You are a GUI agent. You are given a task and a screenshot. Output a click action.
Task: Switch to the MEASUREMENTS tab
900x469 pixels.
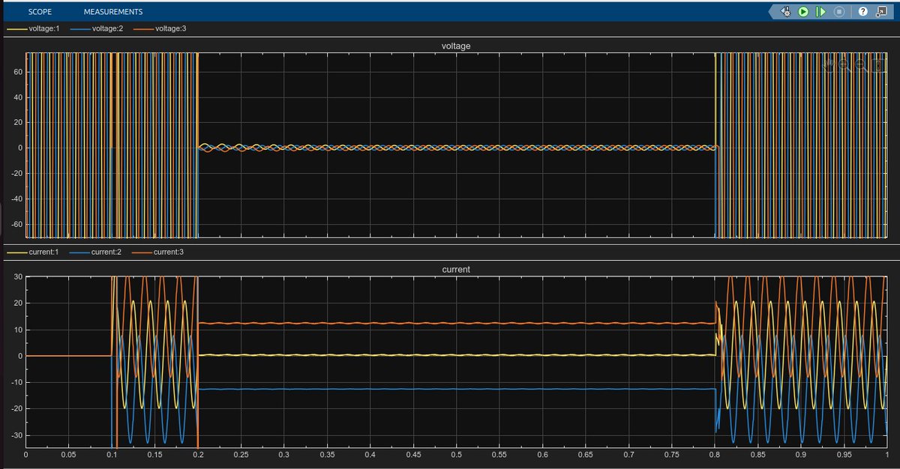[x=112, y=11]
